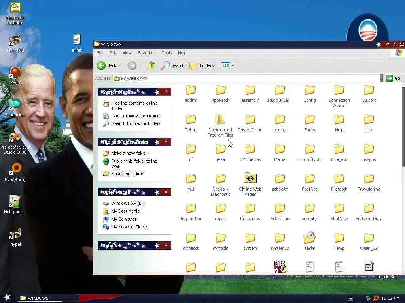Open the View menu

point(127,53)
